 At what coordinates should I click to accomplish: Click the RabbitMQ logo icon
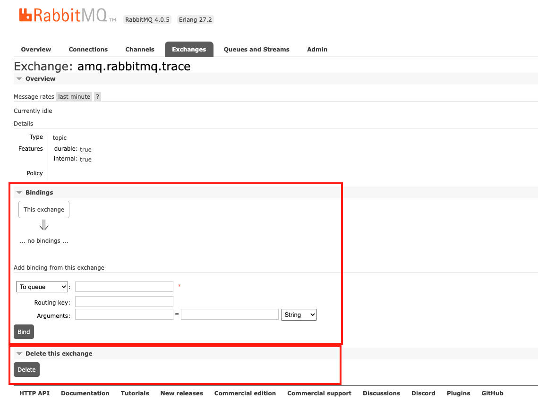point(25,15)
